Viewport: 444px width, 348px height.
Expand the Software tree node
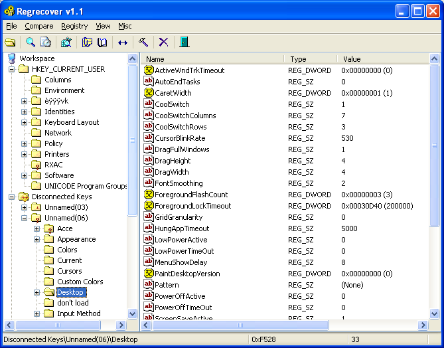coord(24,175)
